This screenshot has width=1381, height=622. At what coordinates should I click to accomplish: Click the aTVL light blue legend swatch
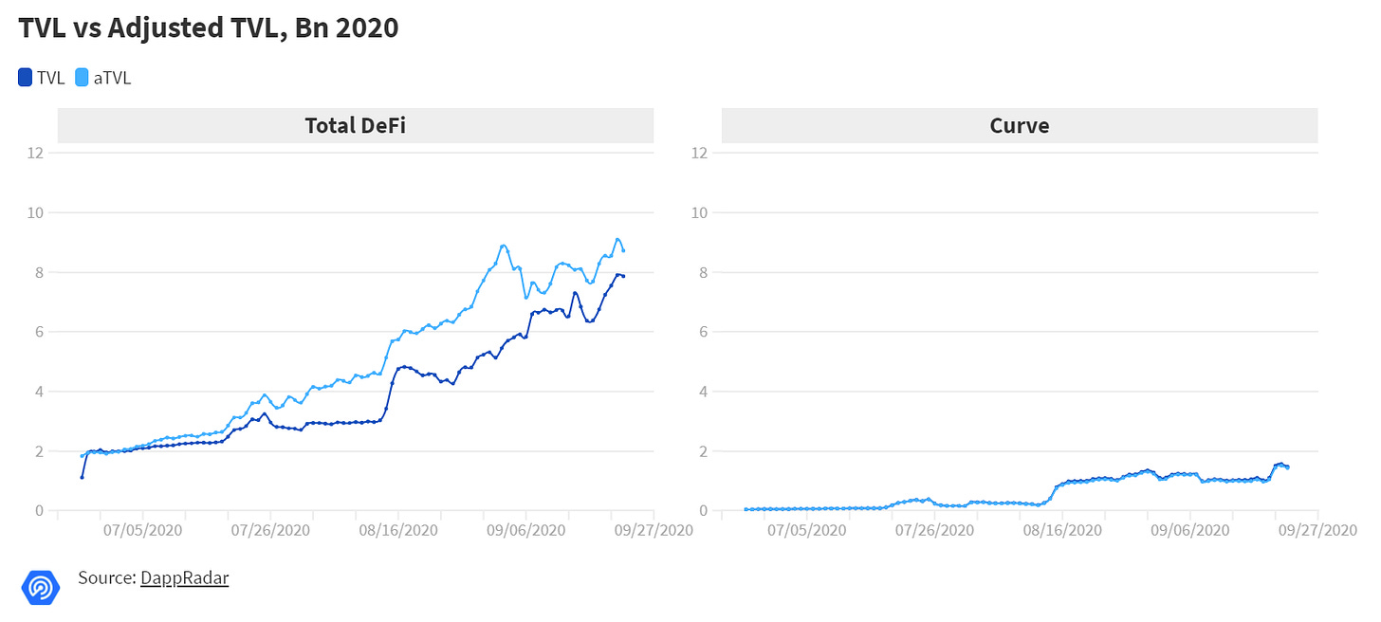82,78
